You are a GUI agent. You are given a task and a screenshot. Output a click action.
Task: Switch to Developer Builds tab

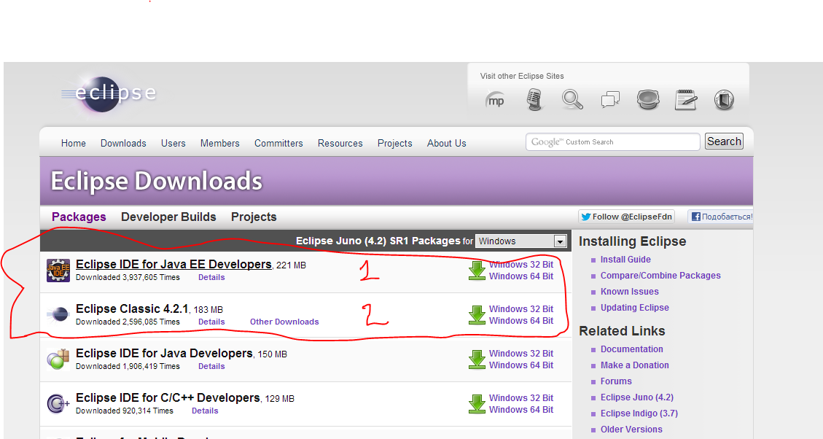[168, 217]
